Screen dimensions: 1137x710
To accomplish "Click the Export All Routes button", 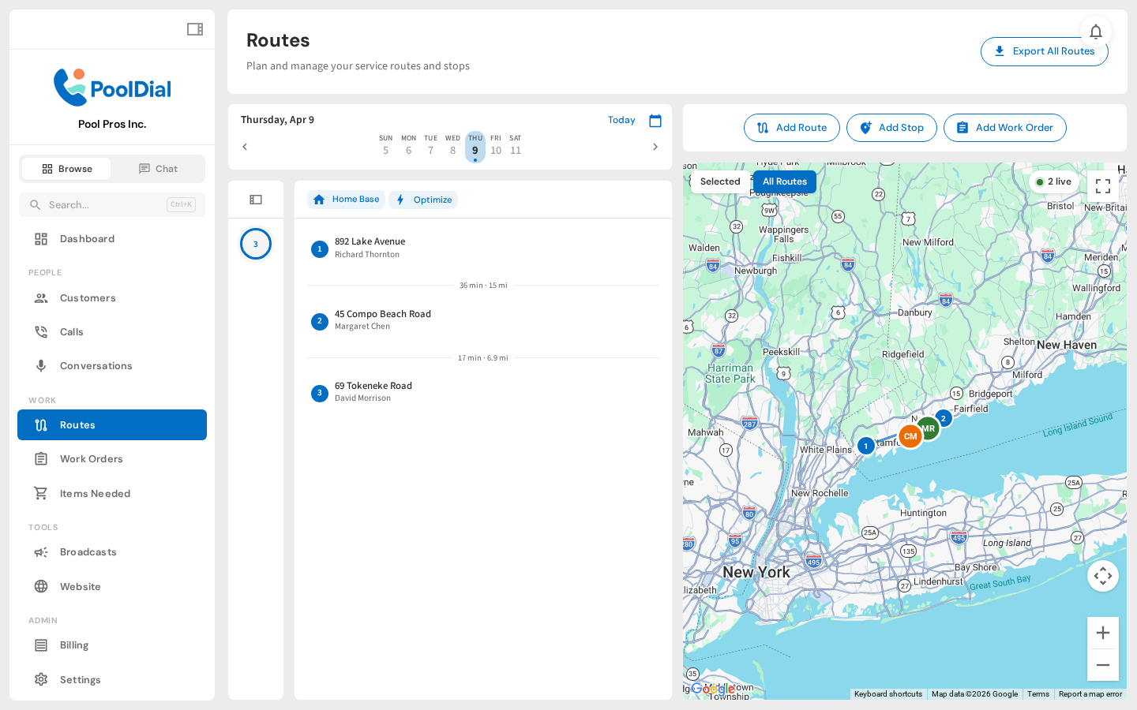I will (1044, 51).
